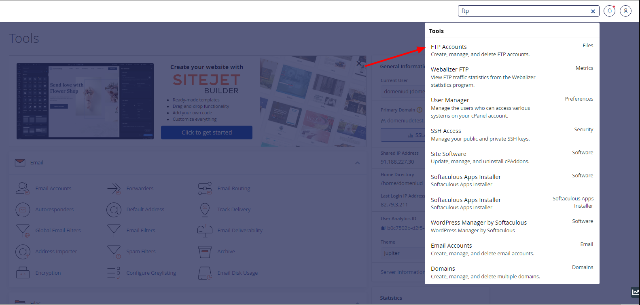Close the Sitejet Builder banner

[359, 63]
